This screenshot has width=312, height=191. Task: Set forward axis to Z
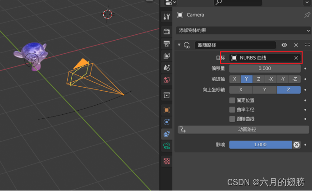(x=259, y=79)
